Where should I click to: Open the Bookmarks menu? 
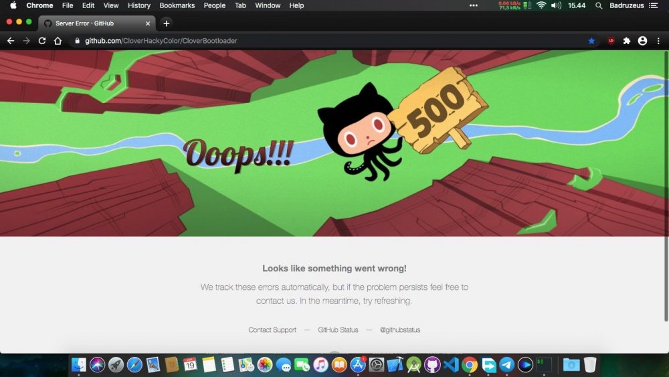point(177,5)
